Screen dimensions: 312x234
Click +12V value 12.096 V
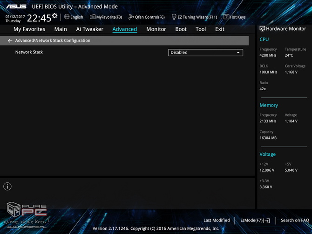click(267, 170)
